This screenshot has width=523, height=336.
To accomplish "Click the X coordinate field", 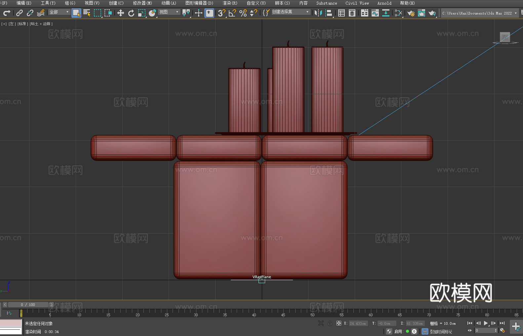I will pyautogui.click(x=358, y=323).
